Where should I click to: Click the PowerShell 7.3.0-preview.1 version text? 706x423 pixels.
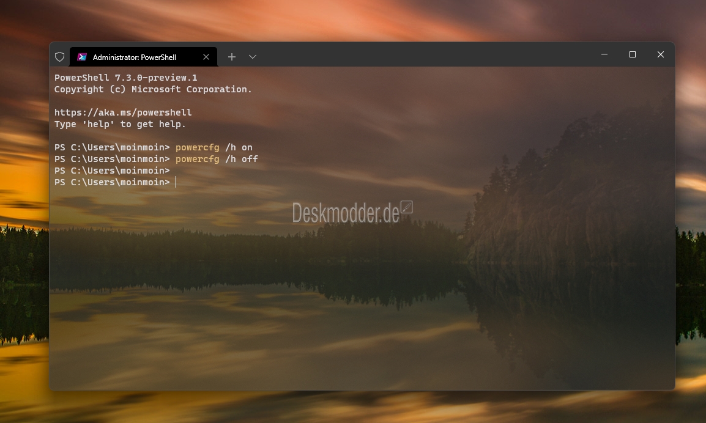(x=125, y=78)
